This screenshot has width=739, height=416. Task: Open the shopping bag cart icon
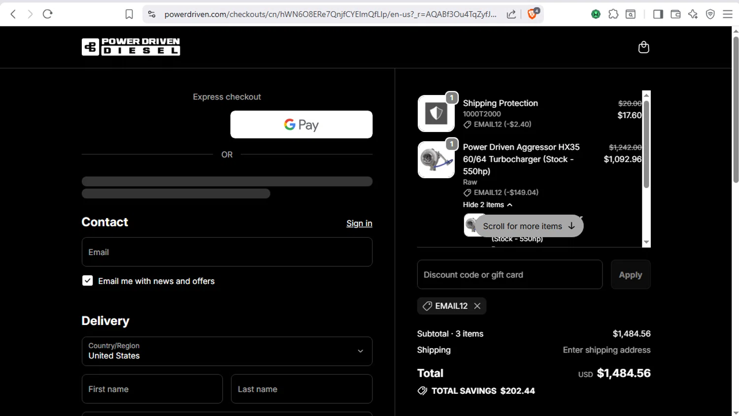[x=643, y=47]
